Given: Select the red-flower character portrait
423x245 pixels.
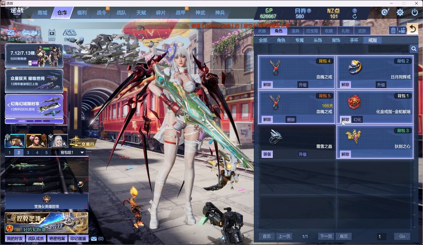Looking at the screenshot, I should 36,140.
